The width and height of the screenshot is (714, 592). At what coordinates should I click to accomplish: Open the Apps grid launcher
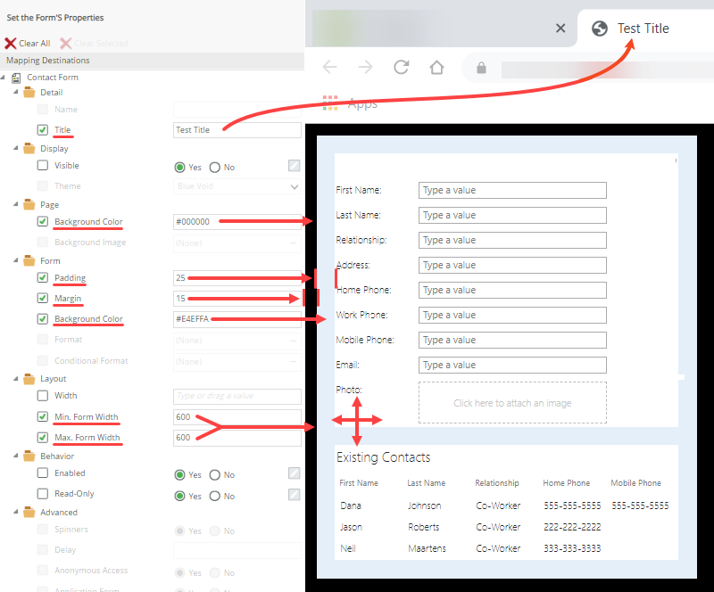point(329,103)
